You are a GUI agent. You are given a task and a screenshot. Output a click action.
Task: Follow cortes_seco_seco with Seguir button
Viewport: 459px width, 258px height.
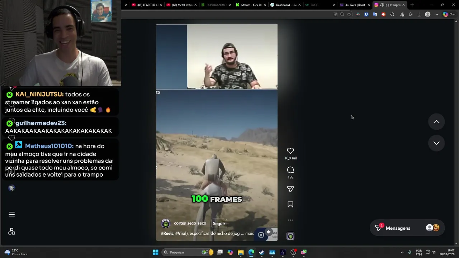219,224
